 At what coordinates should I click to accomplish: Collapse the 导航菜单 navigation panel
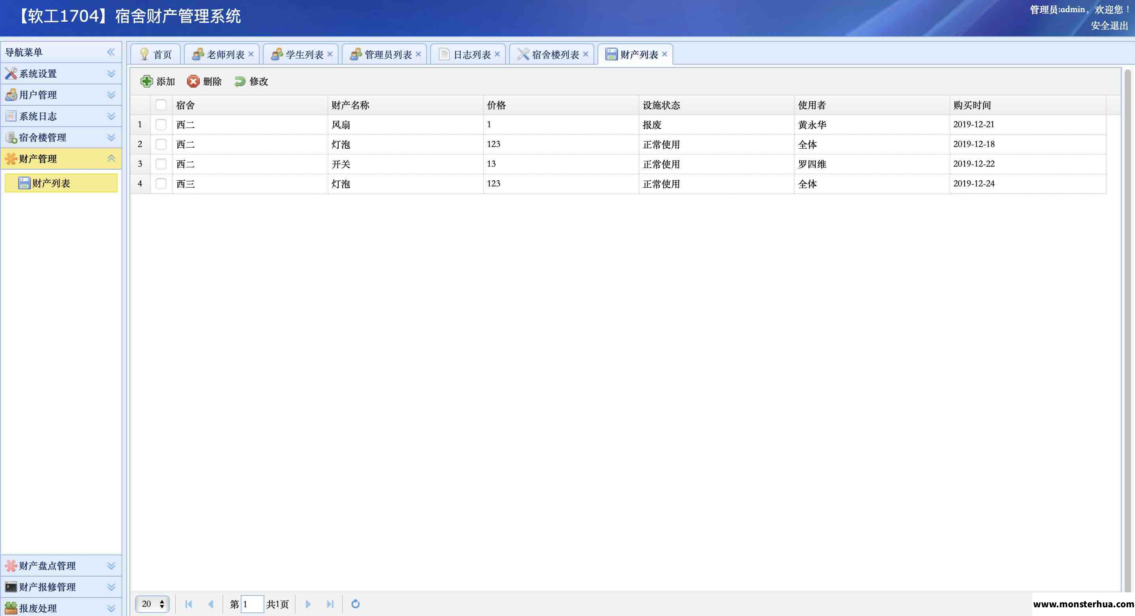[x=111, y=52]
